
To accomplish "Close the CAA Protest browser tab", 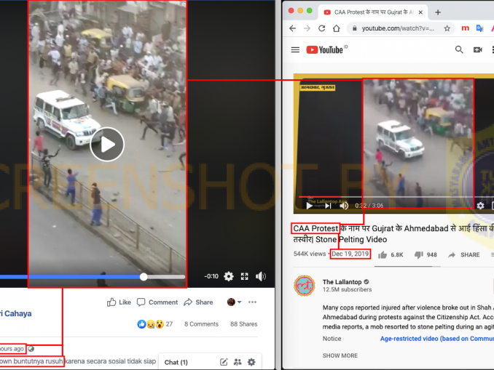I will (420, 12).
